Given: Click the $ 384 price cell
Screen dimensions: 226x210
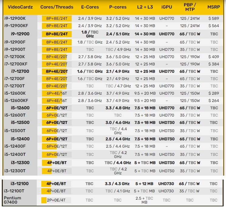Looking at the screenshot, I should pyautogui.click(x=214, y=64).
